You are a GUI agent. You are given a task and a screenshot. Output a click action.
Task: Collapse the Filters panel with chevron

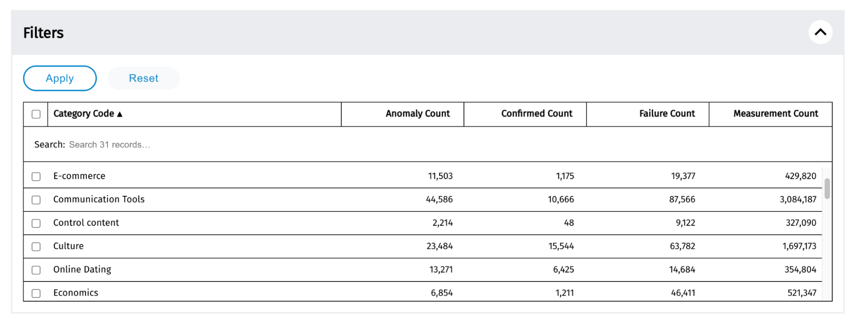(x=820, y=32)
